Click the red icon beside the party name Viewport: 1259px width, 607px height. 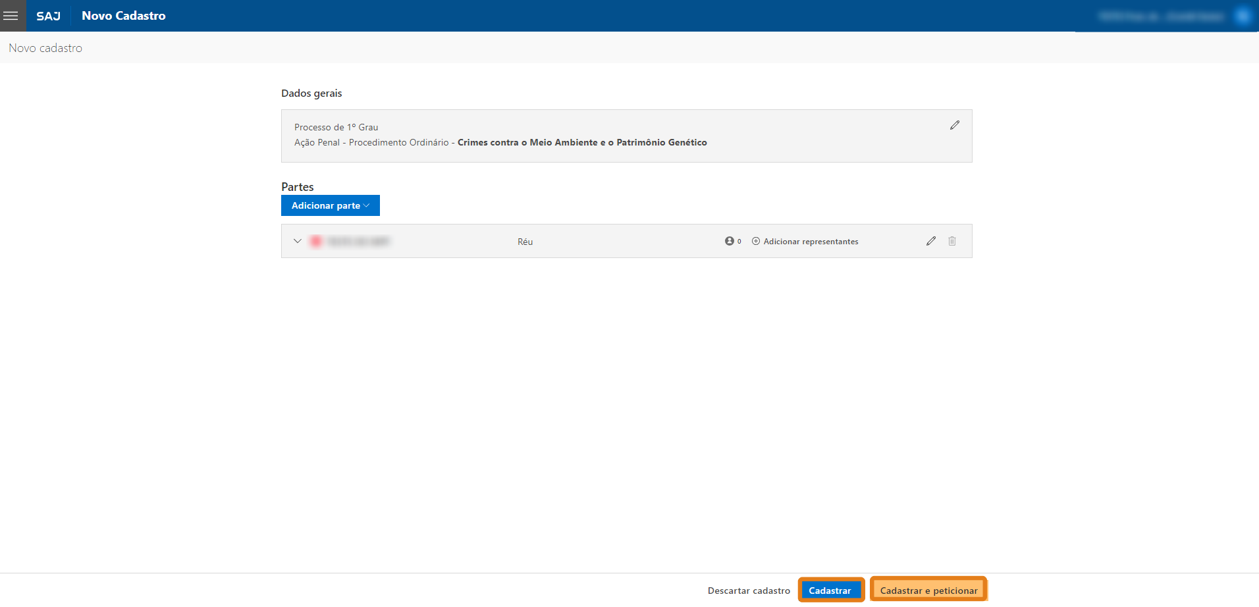[x=316, y=242]
